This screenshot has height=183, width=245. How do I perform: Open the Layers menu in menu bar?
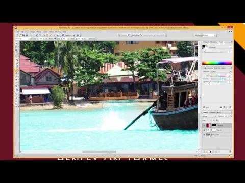point(45,32)
